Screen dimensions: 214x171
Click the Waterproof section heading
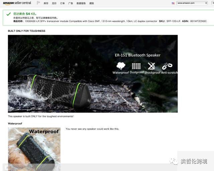[15, 124]
